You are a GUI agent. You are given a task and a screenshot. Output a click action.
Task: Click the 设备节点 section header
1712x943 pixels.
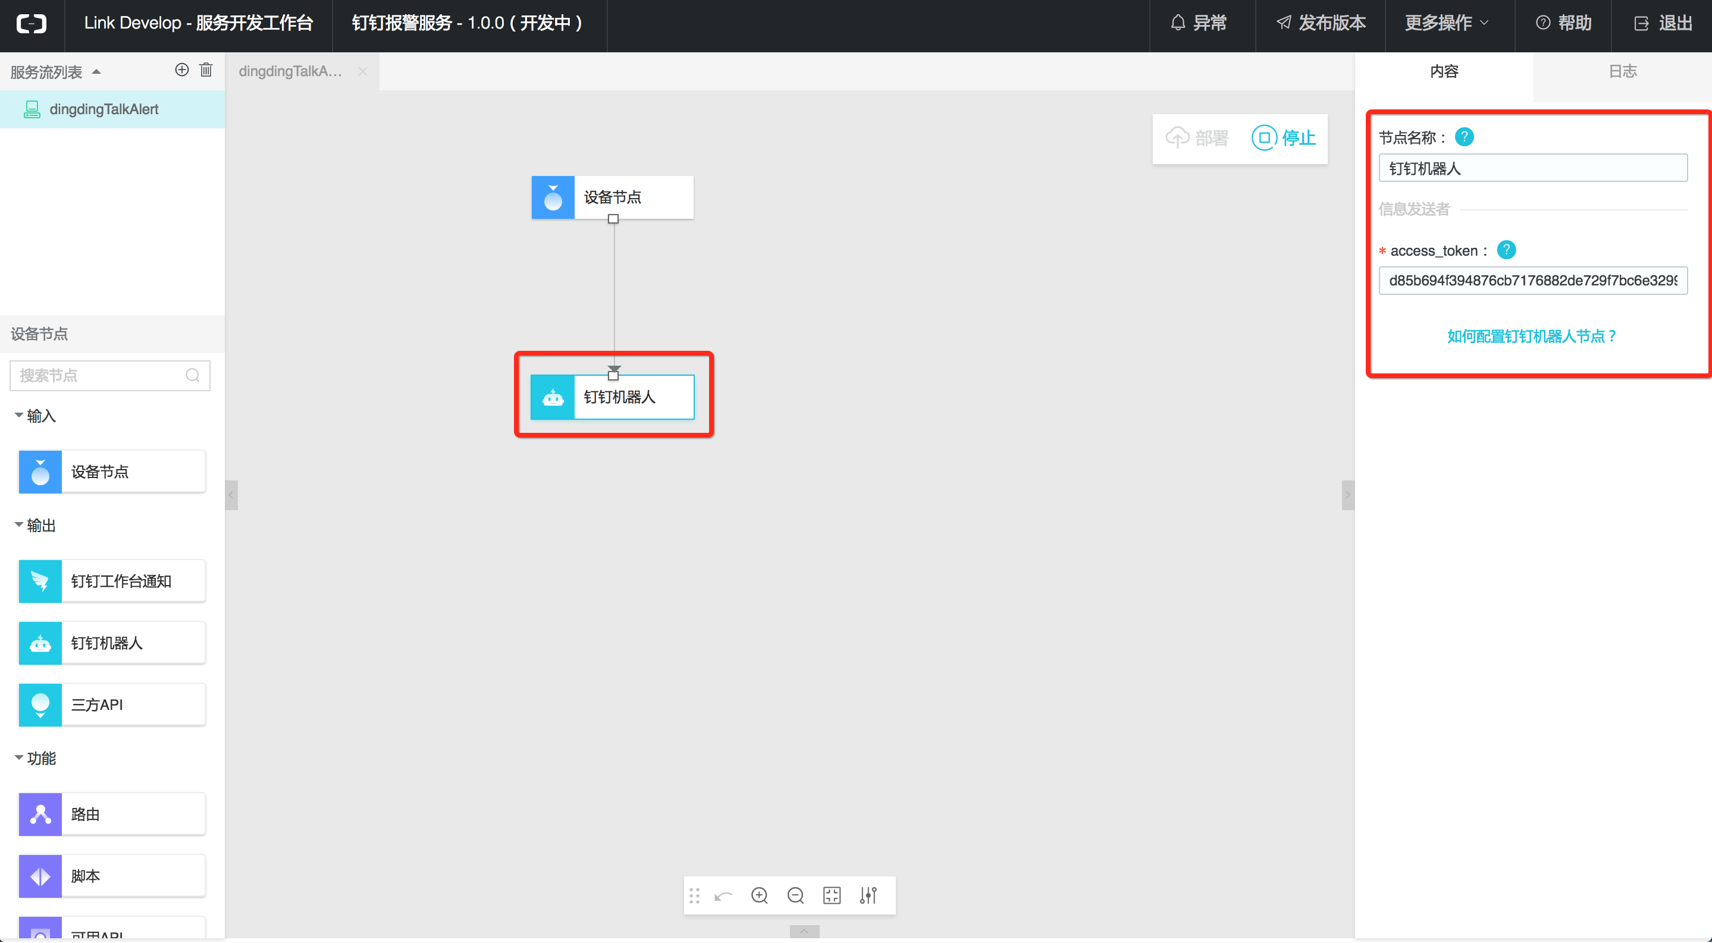(x=112, y=334)
